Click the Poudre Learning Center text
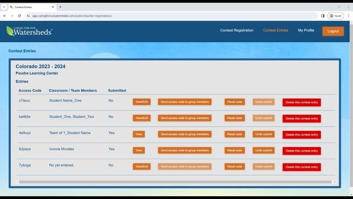This screenshot has width=353, height=199. point(37,73)
